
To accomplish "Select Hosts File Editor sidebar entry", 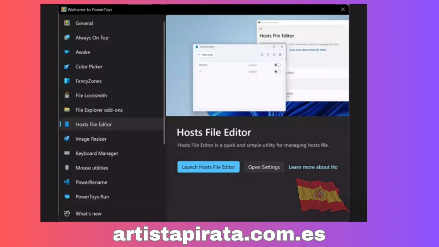I will coord(111,124).
